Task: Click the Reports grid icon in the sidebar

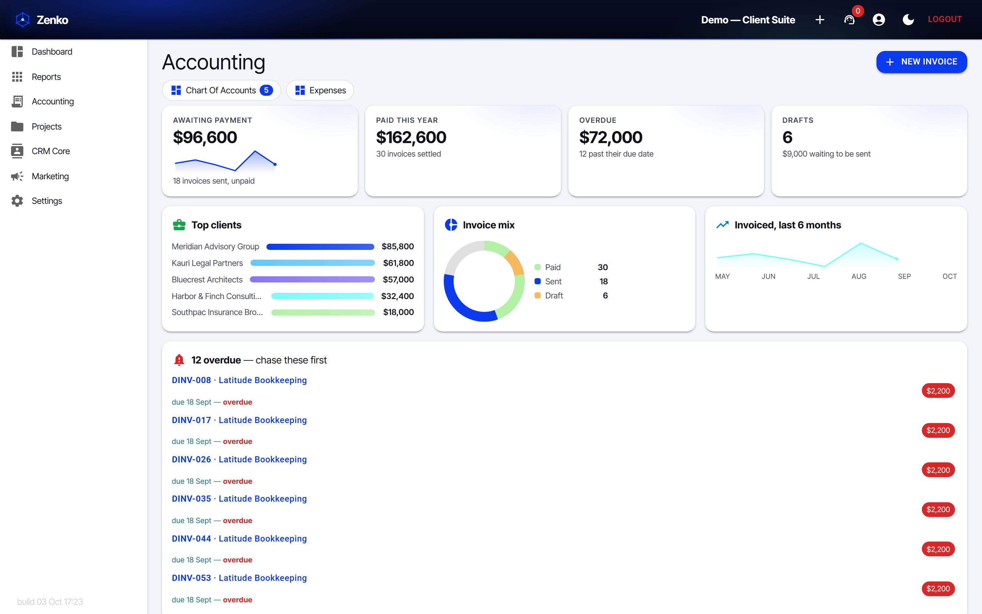Action: [x=17, y=77]
